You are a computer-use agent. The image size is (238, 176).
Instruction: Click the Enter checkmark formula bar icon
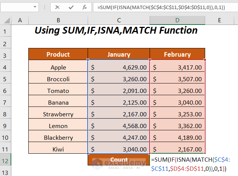[x=71, y=7]
